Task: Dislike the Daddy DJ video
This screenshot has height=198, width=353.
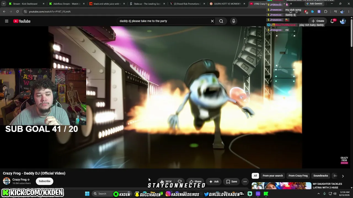Action: tap(180, 182)
